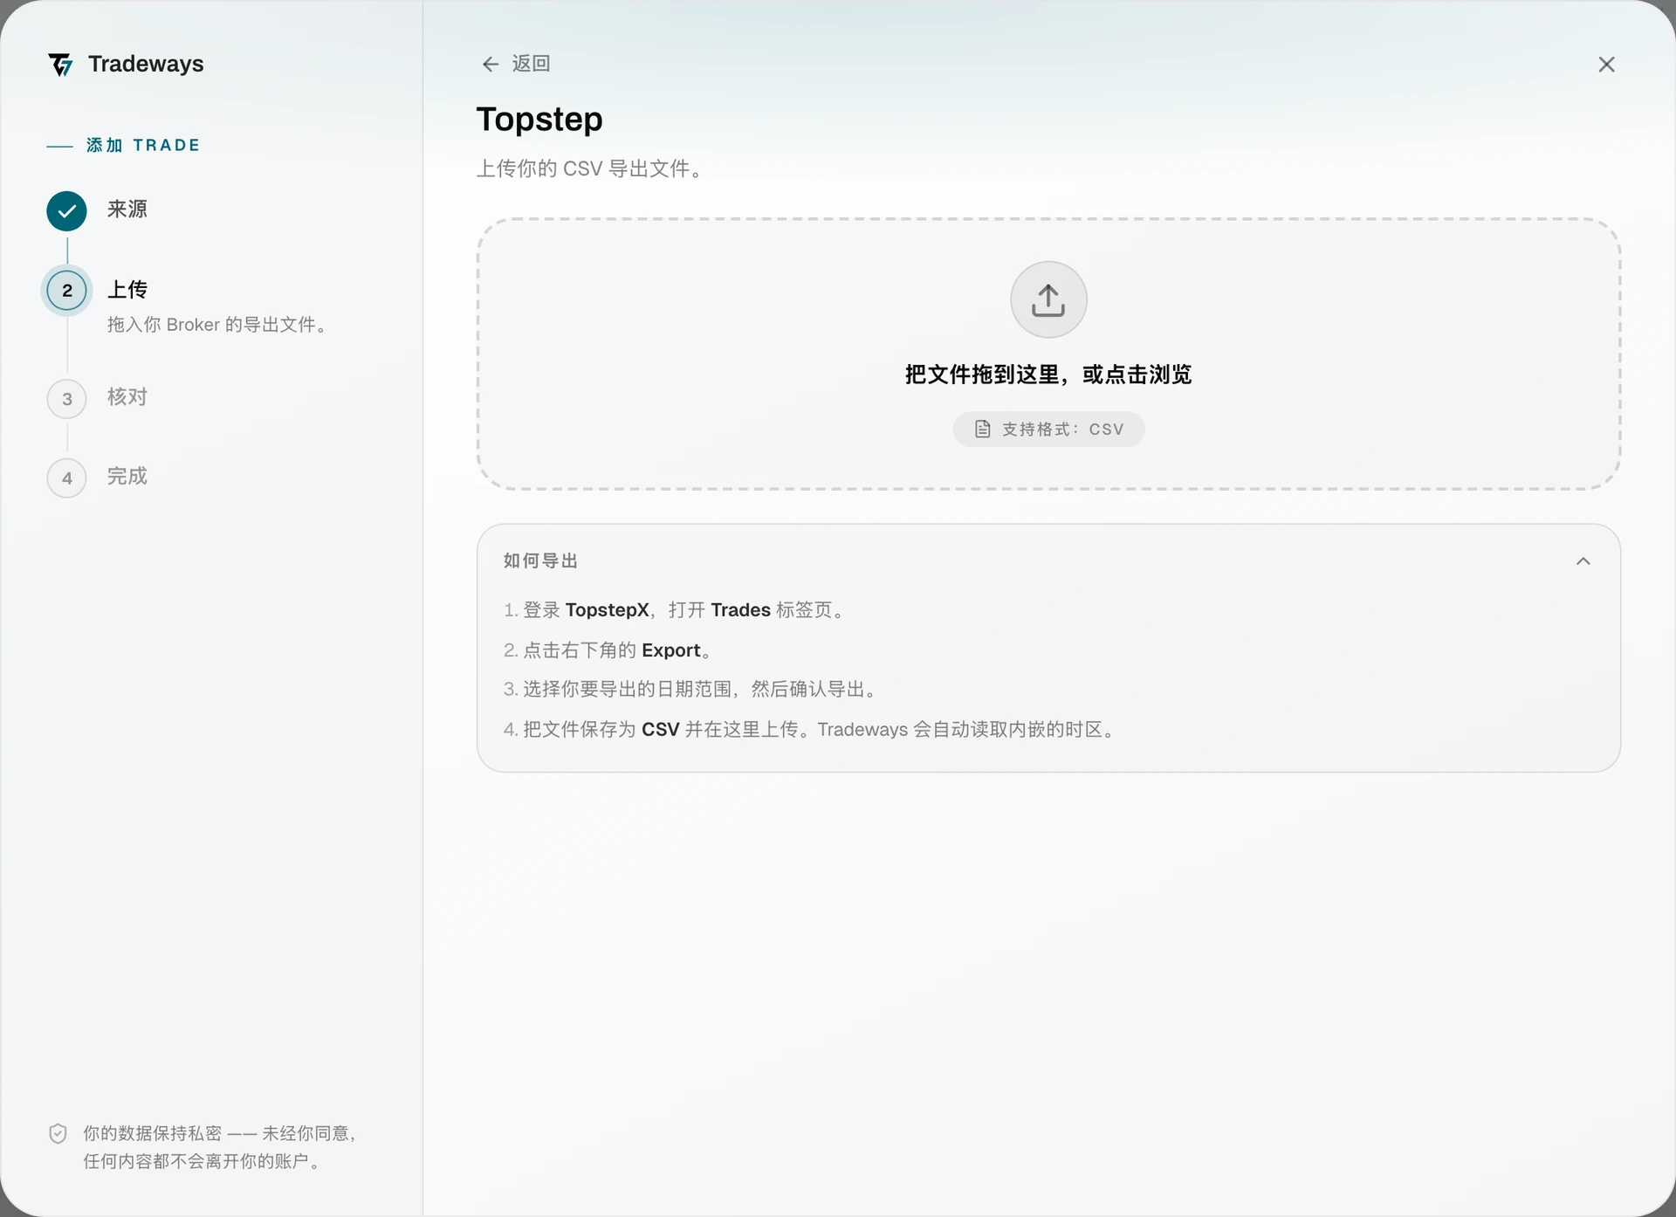Click the Tradeways logo icon

coord(61,65)
